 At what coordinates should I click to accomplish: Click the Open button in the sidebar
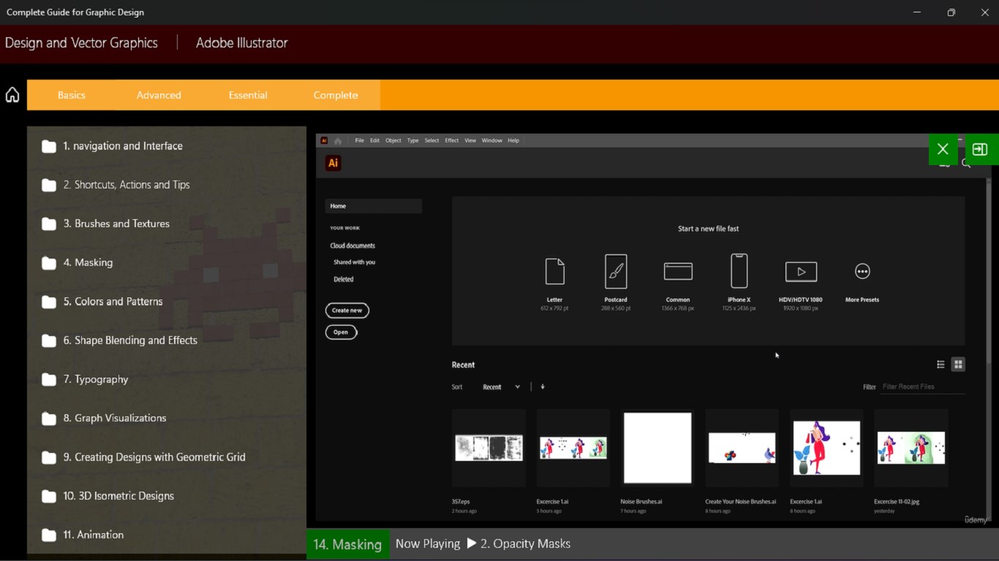coord(341,332)
